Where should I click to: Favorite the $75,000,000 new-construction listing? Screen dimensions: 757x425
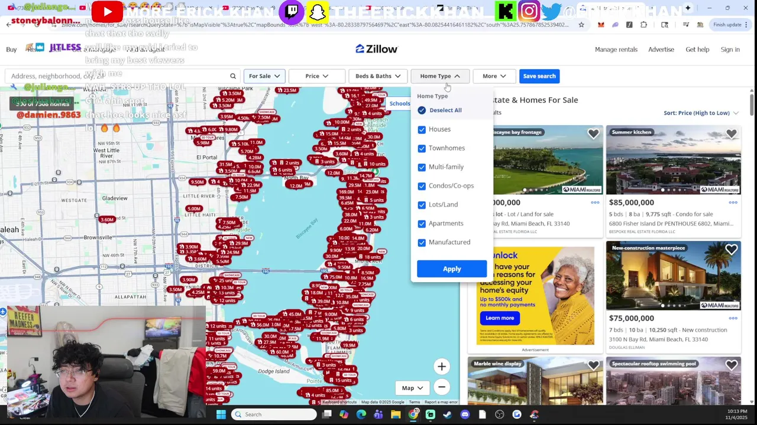[732, 250]
